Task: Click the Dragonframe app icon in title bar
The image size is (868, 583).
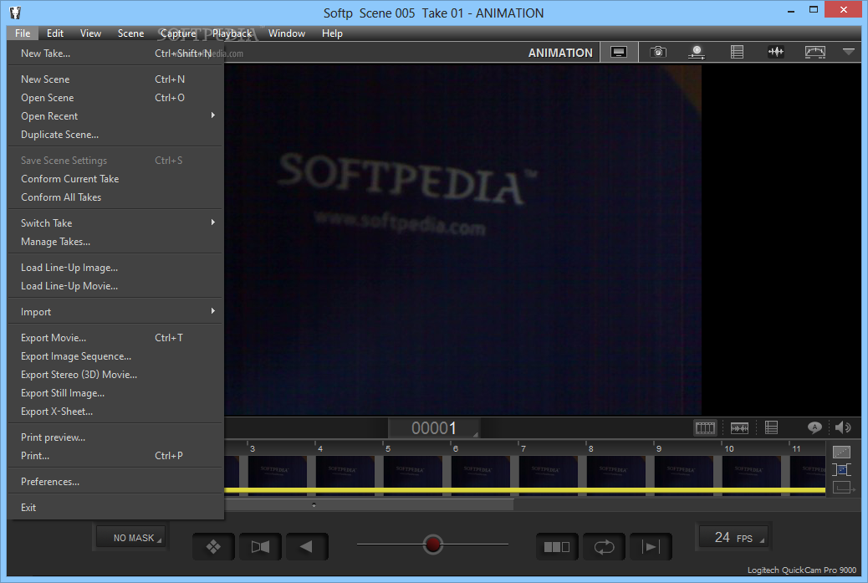Action: point(16,13)
